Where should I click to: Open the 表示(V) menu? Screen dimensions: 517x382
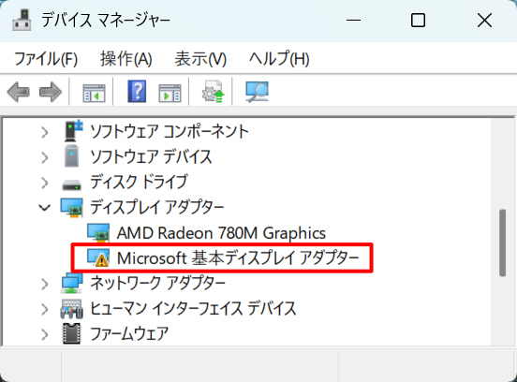coord(200,59)
